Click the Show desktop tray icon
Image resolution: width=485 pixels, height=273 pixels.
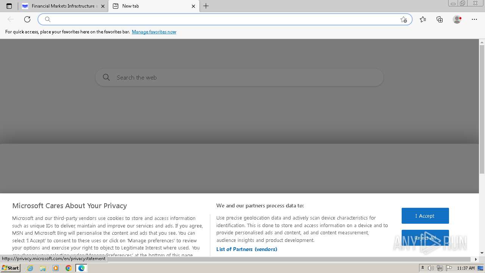(480, 268)
